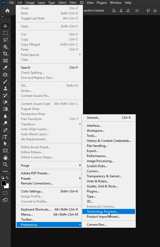Toggle Quick Mask mode
The width and height of the screenshot is (160, 247).
pyautogui.click(x=5, y=193)
